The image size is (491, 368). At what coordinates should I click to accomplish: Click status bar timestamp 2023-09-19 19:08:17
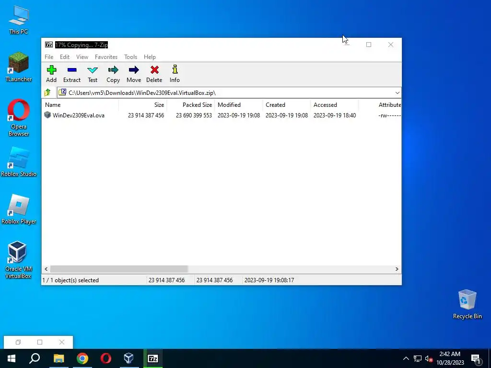(x=269, y=280)
